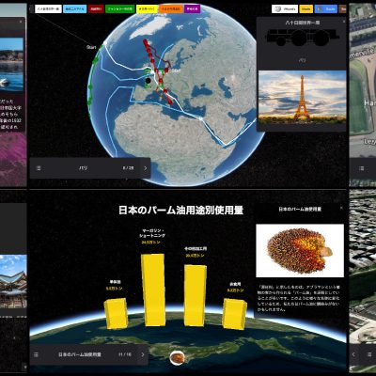Close the 八十日間世界一周 info panel
This screenshot has height=376, width=376.
pyautogui.click(x=344, y=22)
